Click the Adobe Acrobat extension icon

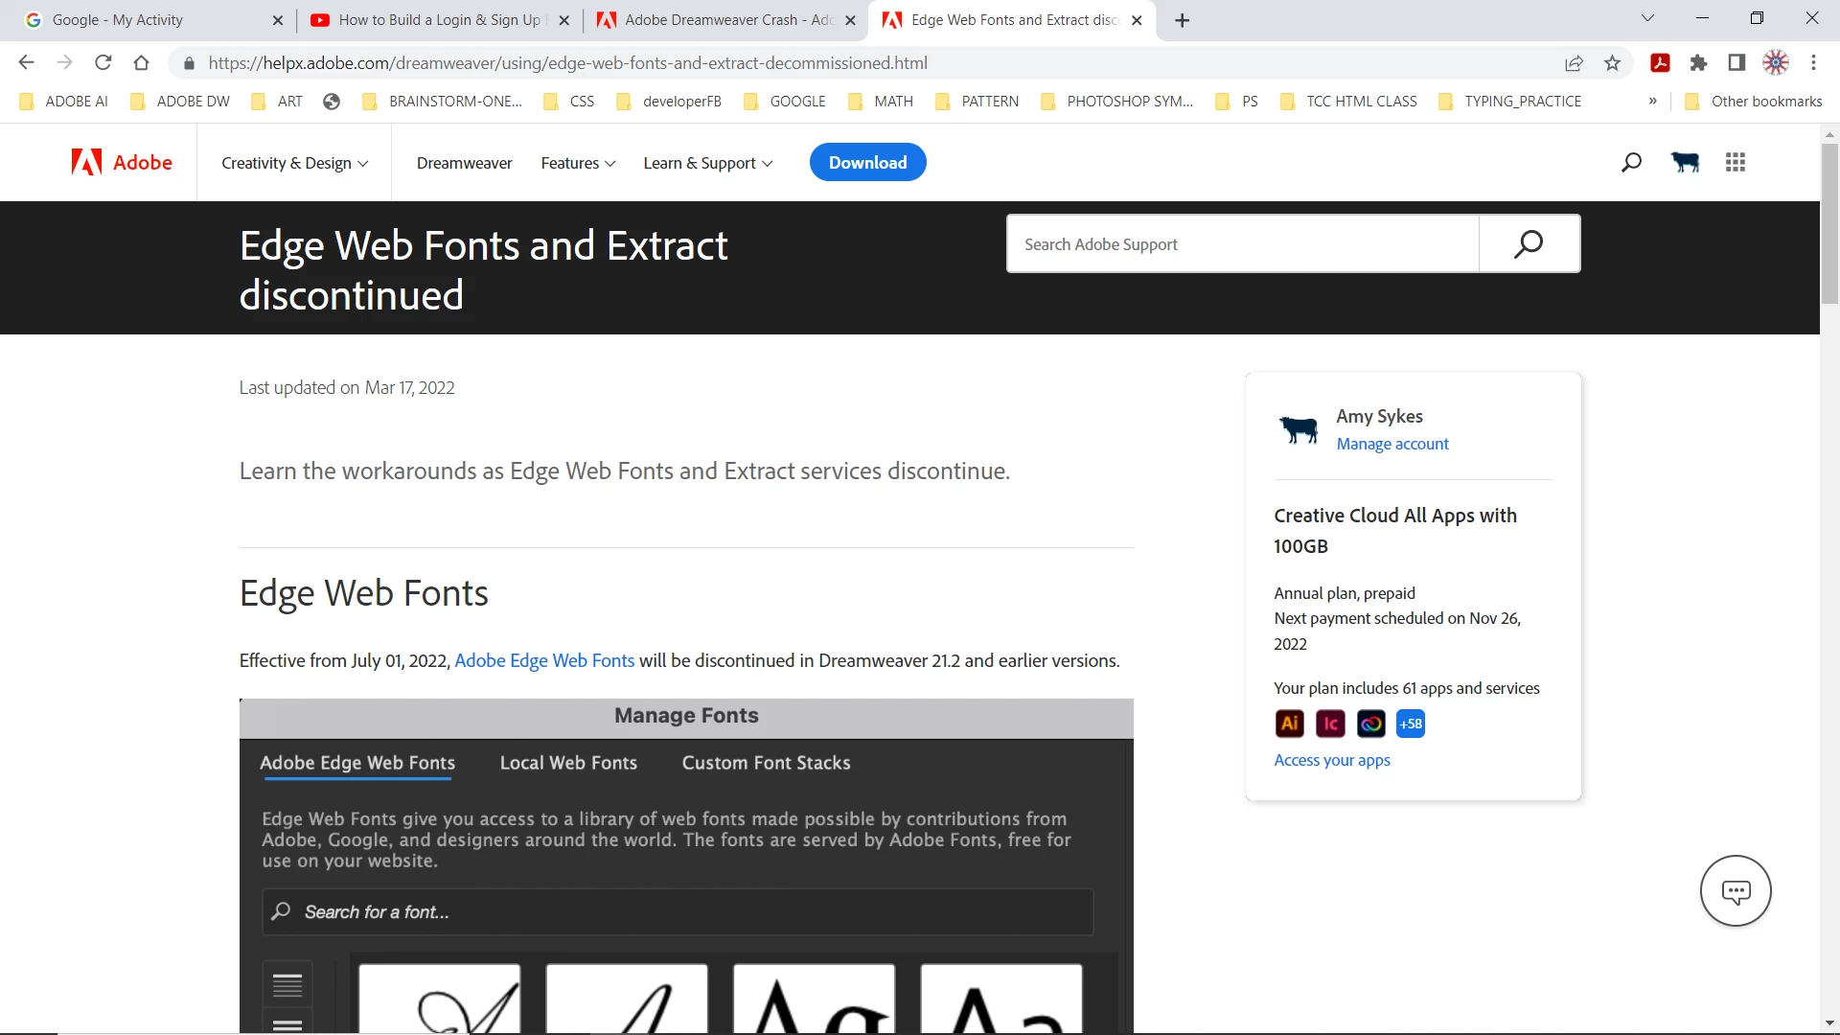[1660, 63]
